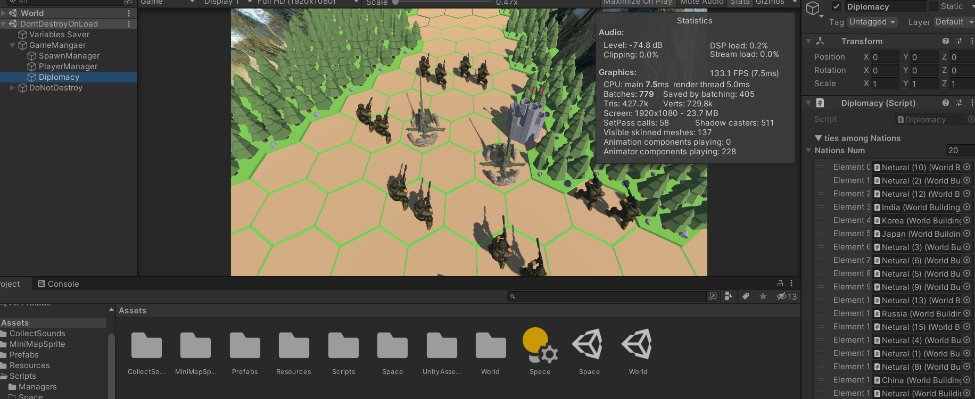Viewport: 975px width, 399px height.
Task: Open object picker for India element
Action: click(x=967, y=207)
